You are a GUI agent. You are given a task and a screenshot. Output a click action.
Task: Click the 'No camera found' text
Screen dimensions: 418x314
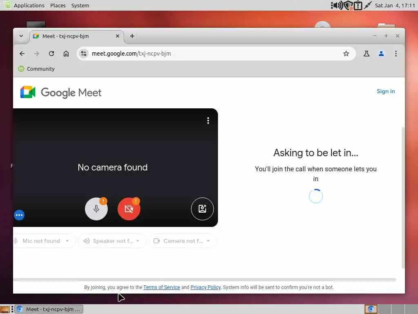click(x=113, y=167)
